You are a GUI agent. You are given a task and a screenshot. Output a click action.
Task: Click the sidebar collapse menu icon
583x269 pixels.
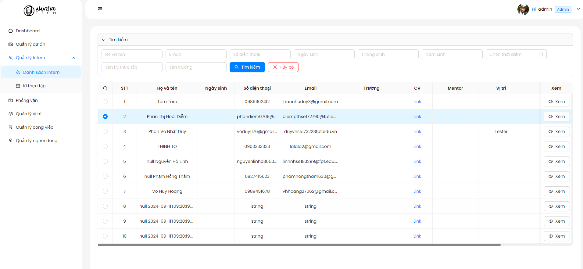[x=100, y=9]
